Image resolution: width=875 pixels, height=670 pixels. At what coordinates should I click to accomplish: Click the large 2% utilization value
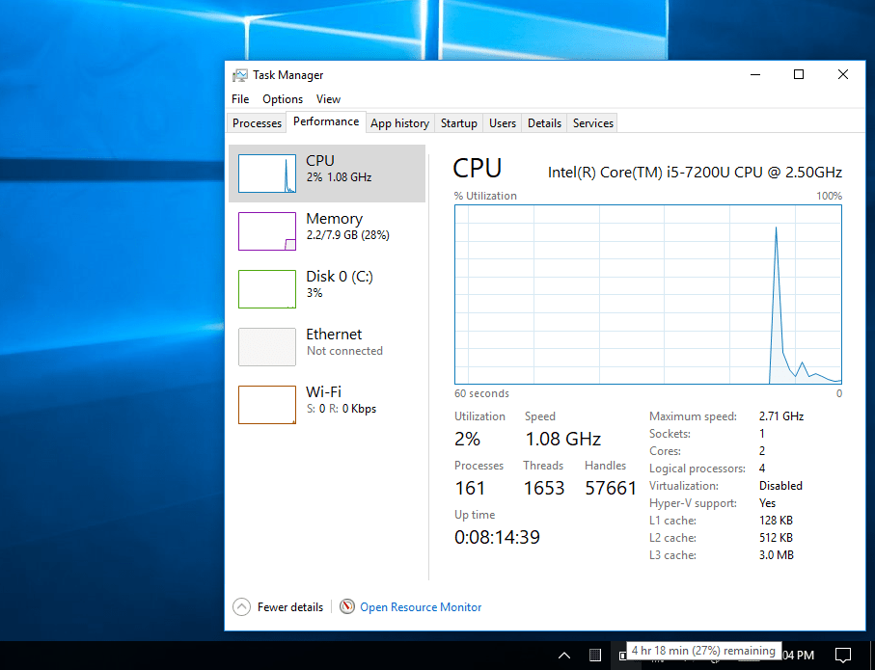[467, 439]
